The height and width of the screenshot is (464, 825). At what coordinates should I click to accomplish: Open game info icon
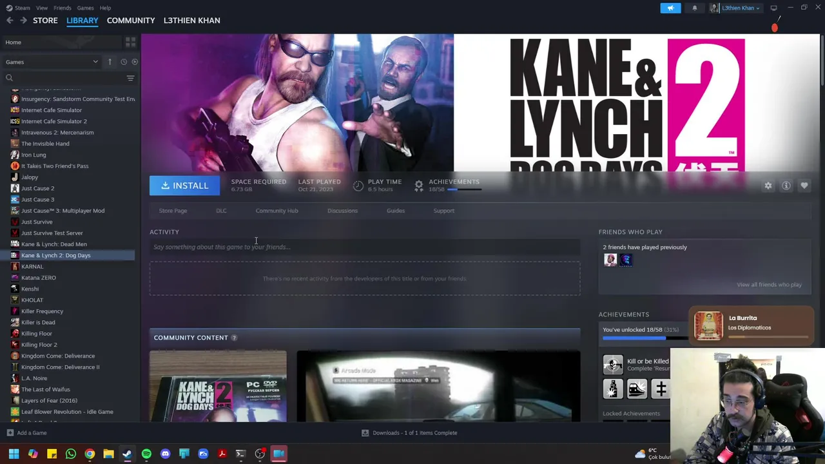[x=786, y=186]
